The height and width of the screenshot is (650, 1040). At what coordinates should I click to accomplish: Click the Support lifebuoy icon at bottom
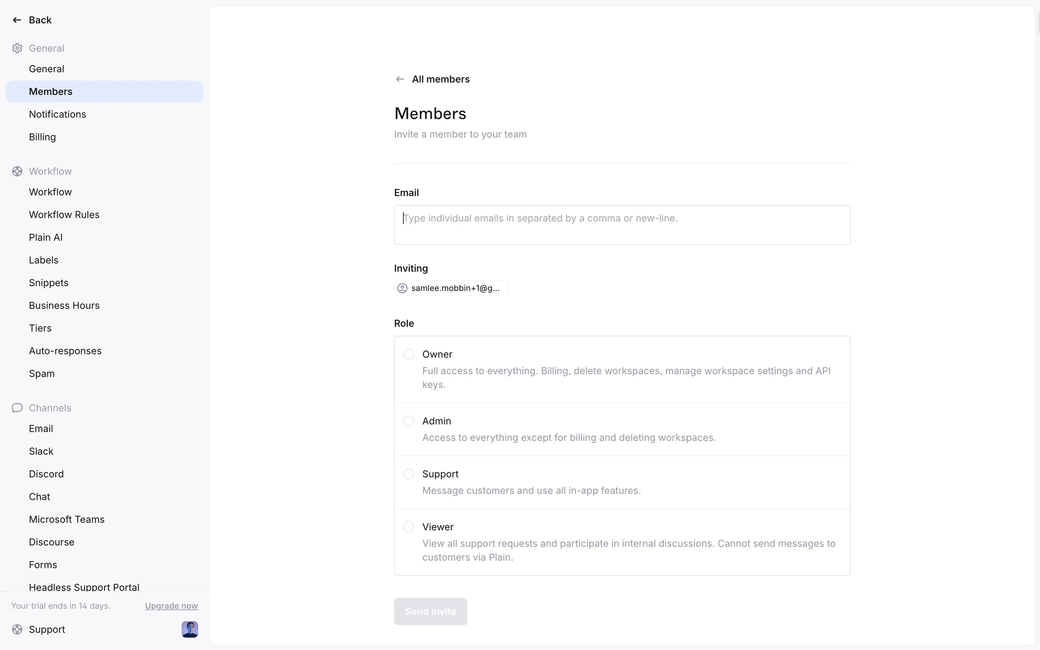[17, 629]
